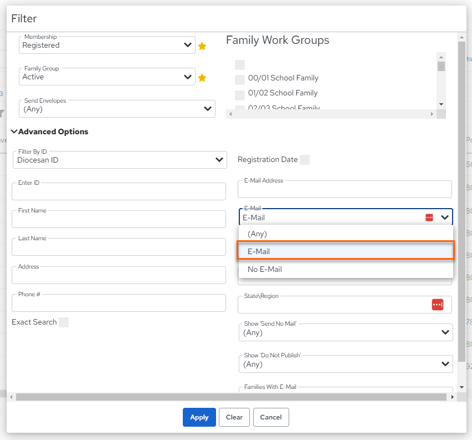Check the blank work group checkbox

[x=240, y=65]
